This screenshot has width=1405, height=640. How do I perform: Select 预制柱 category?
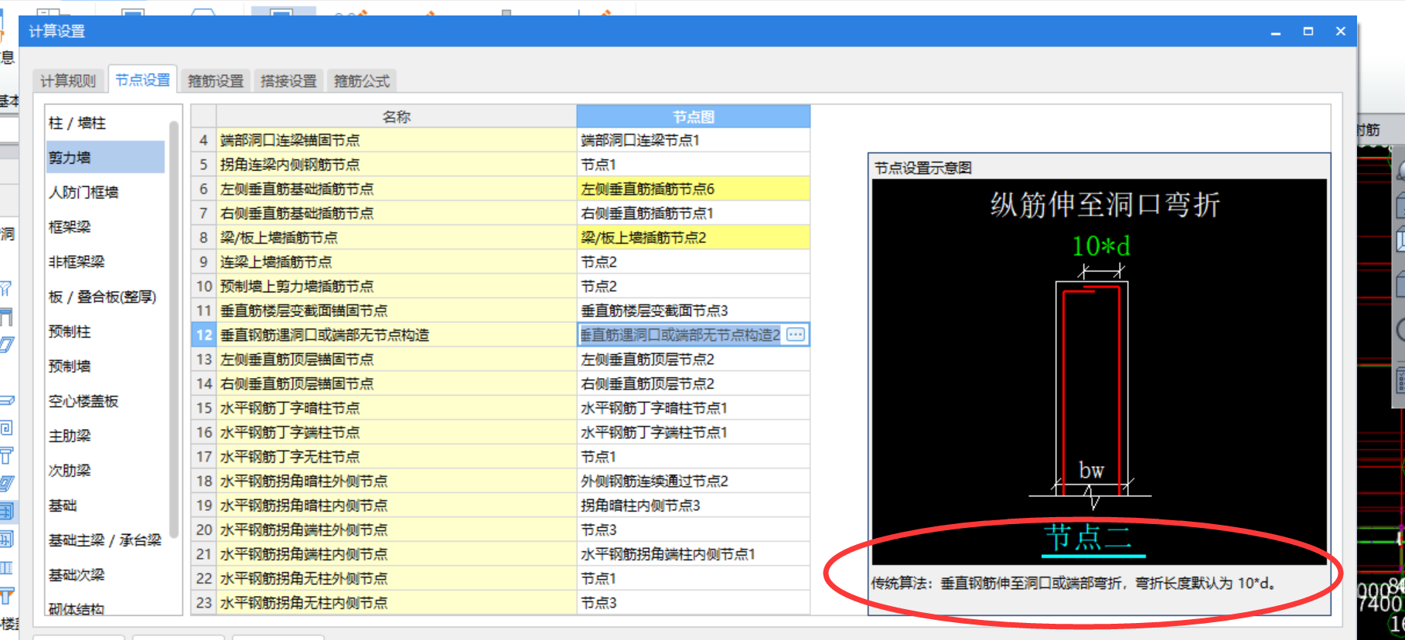tap(105, 332)
